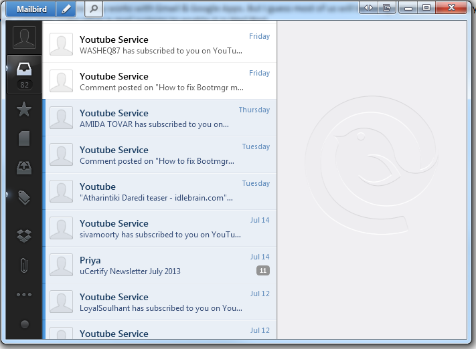The width and height of the screenshot is (476, 349).
Task: Open the Sent mail outbox icon
Action: click(x=24, y=168)
